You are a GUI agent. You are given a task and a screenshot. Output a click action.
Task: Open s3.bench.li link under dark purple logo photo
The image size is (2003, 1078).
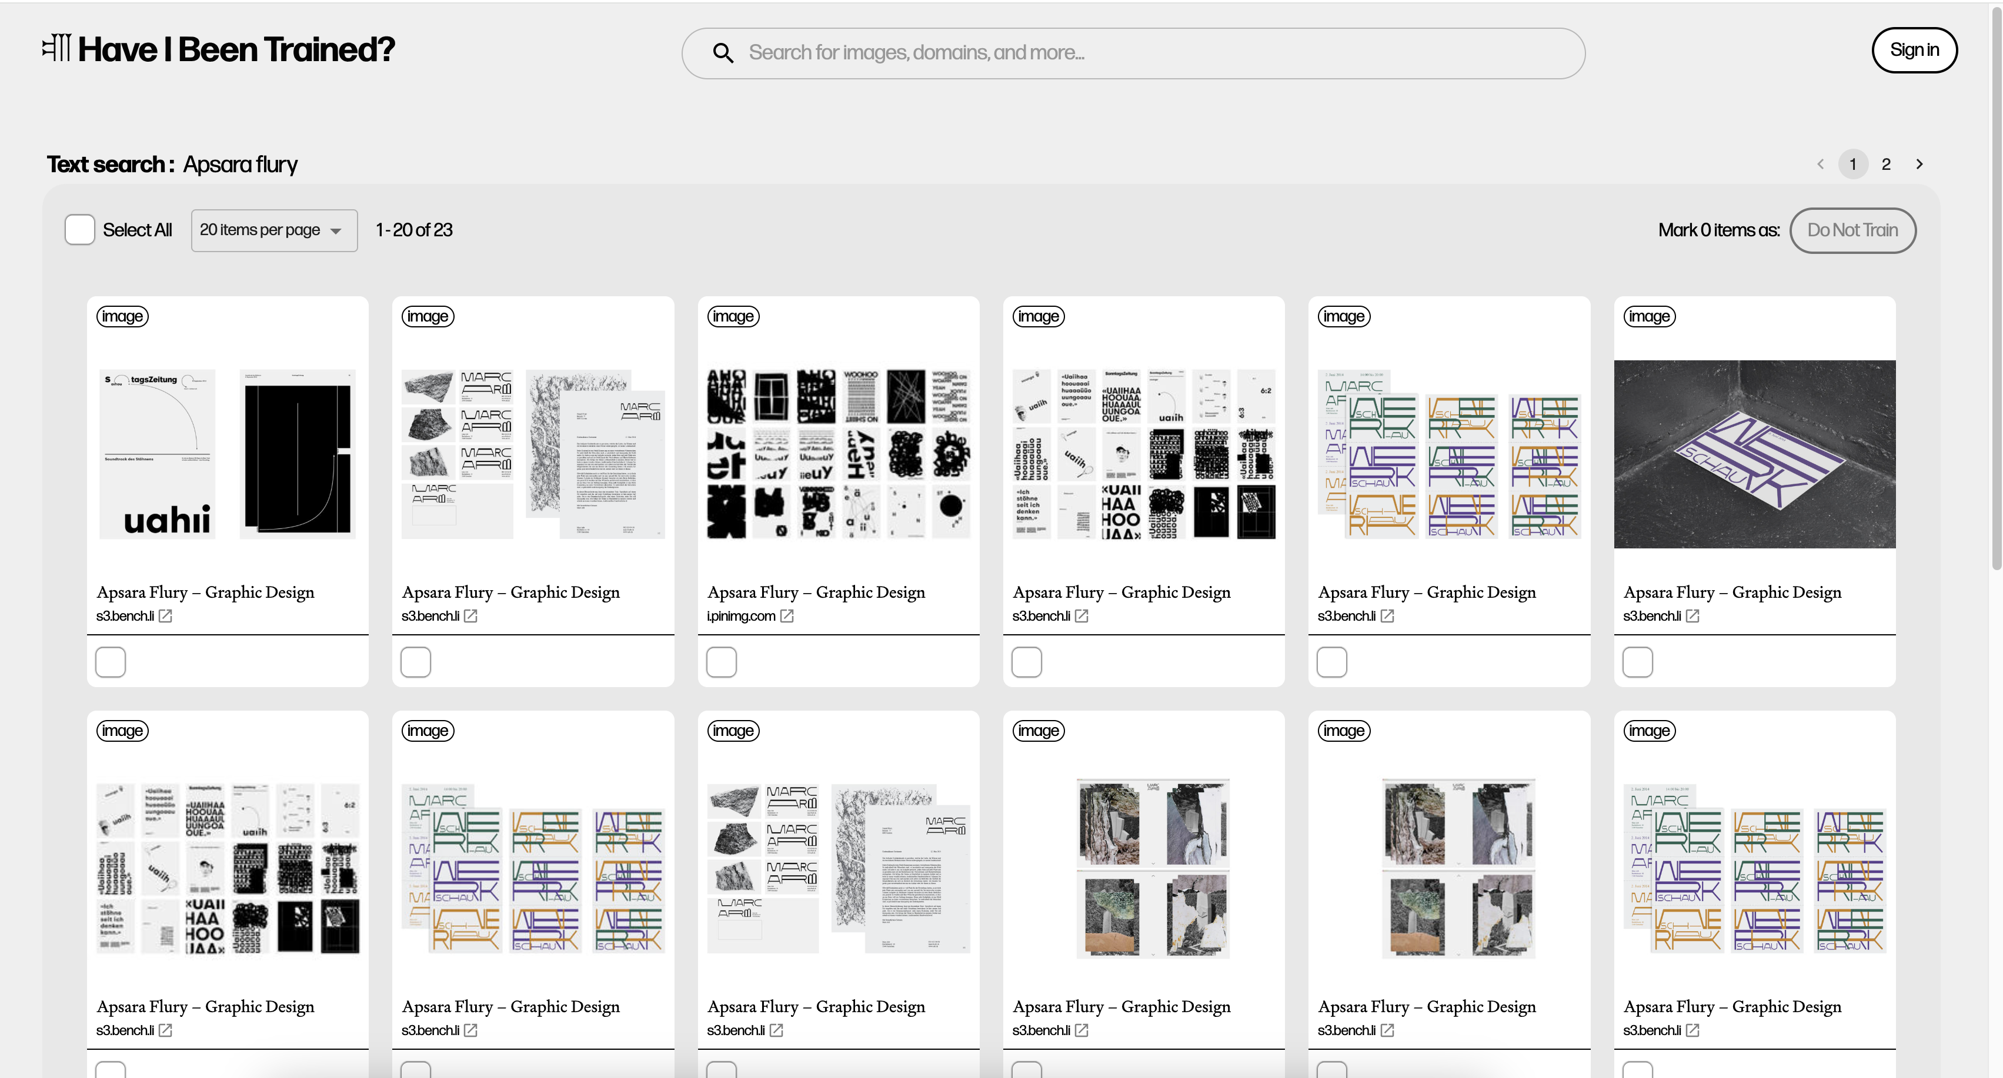(1653, 615)
